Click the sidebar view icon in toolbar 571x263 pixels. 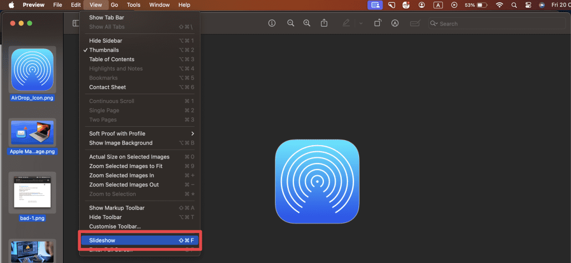(x=76, y=23)
